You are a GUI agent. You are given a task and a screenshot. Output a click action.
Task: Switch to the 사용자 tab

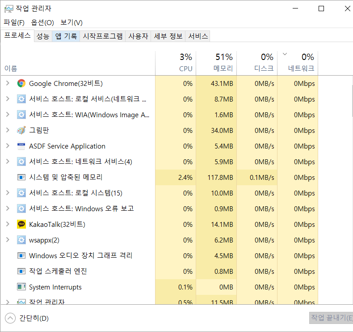[x=138, y=36]
